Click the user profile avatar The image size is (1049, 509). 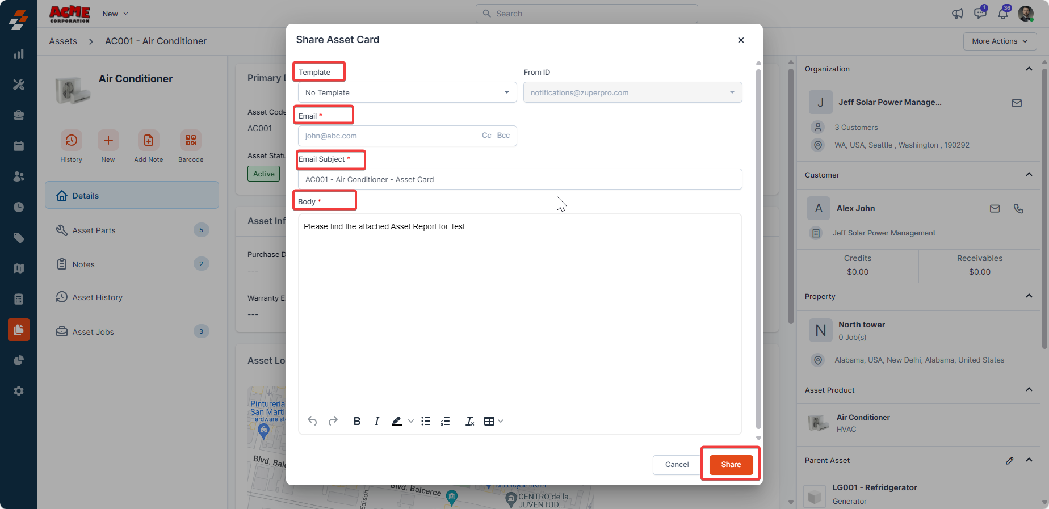(x=1026, y=14)
